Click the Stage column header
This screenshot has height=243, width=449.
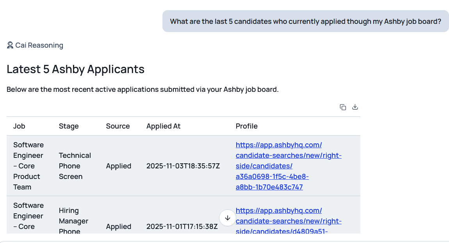tap(69, 126)
